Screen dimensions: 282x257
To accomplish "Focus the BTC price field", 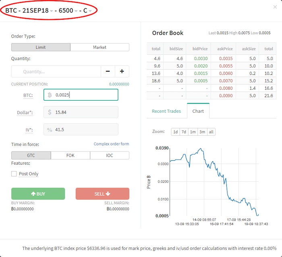I will tap(81, 95).
